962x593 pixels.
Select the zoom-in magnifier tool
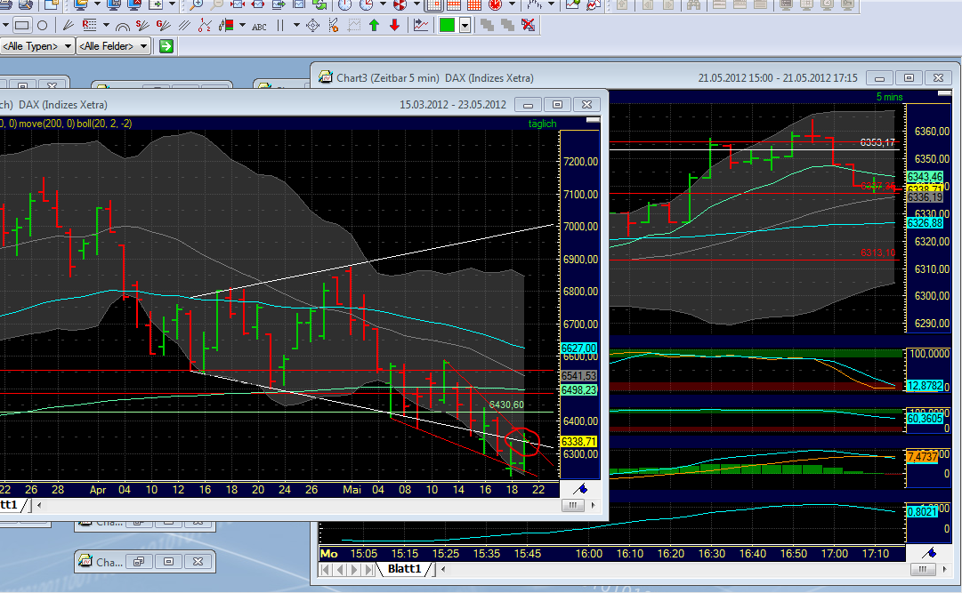point(197,6)
